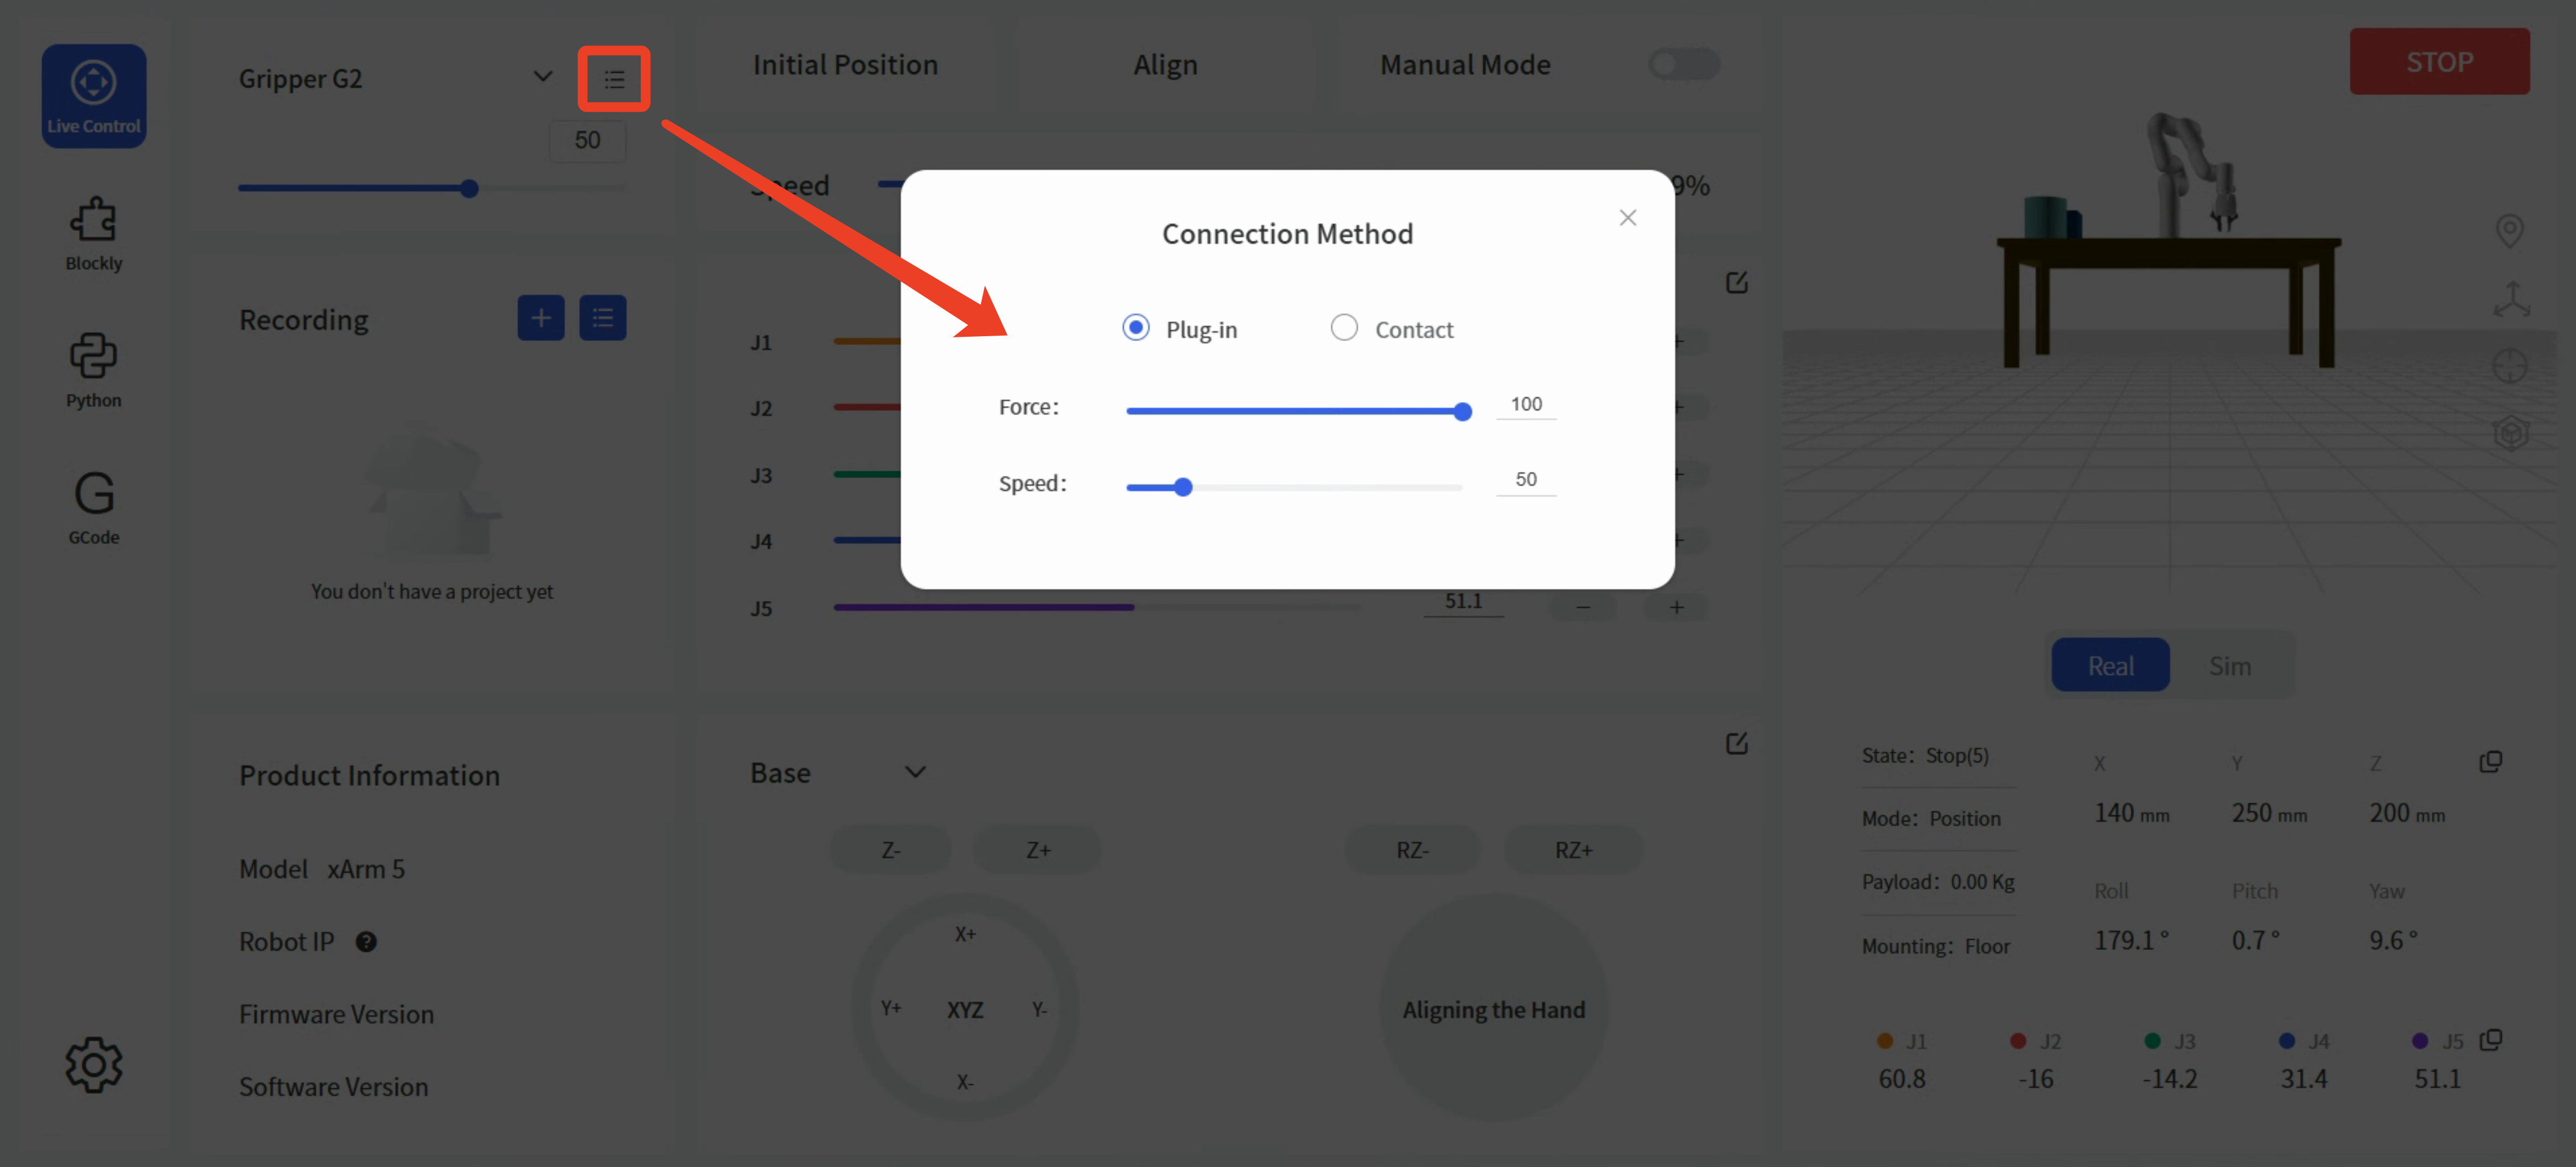
Task: Open the Python editor icon
Action: coord(93,370)
